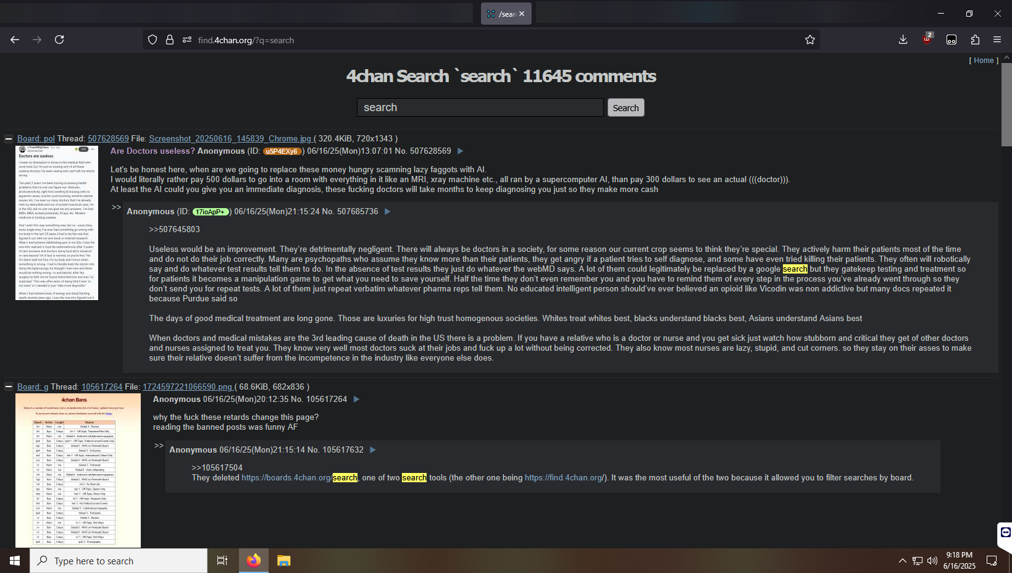
Task: Open the extension icon beside uBlock
Action: [951, 40]
